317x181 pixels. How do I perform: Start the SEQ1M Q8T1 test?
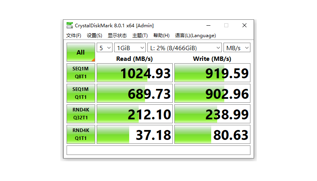pos(81,73)
